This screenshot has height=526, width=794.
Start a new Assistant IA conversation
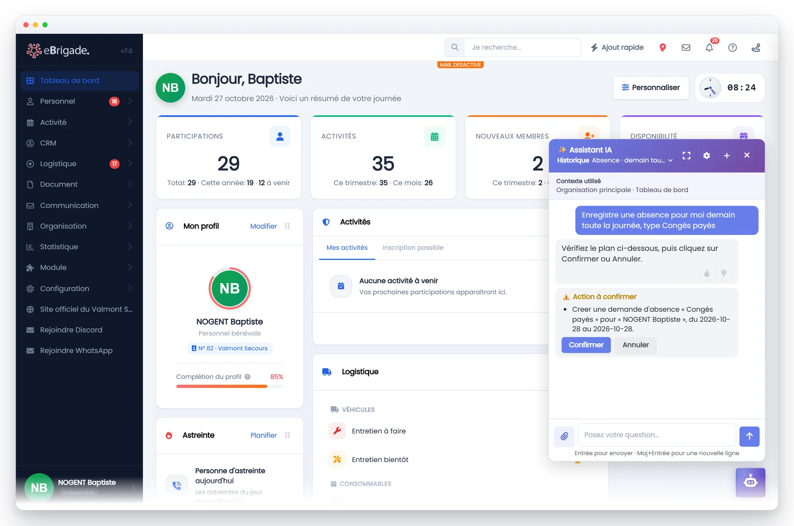(x=727, y=155)
